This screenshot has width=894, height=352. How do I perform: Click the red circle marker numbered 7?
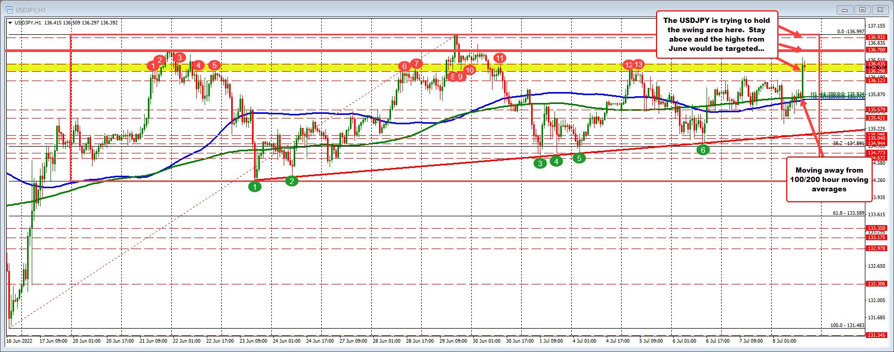(416, 63)
